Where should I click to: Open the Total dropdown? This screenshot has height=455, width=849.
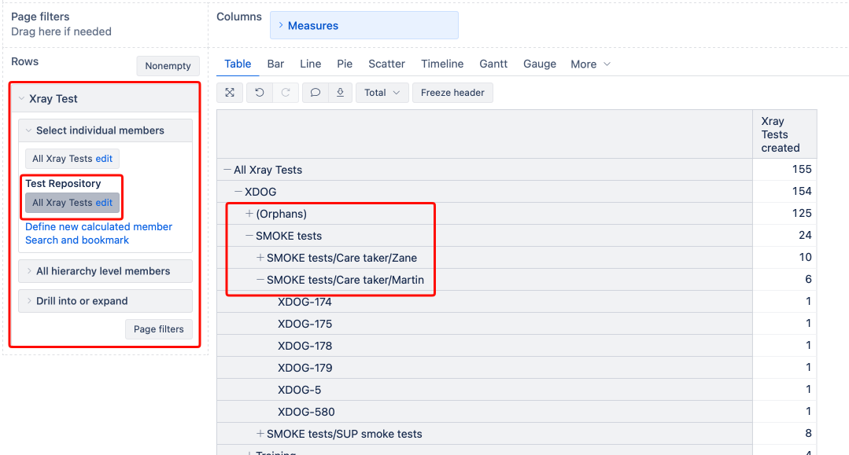382,93
